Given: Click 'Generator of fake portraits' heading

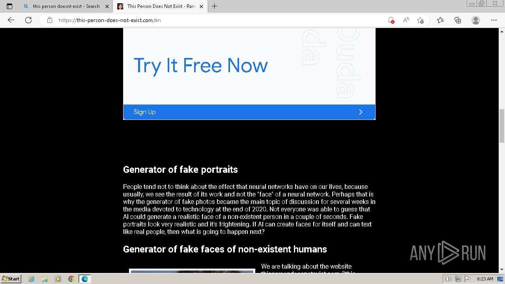Looking at the screenshot, I should [180, 170].
